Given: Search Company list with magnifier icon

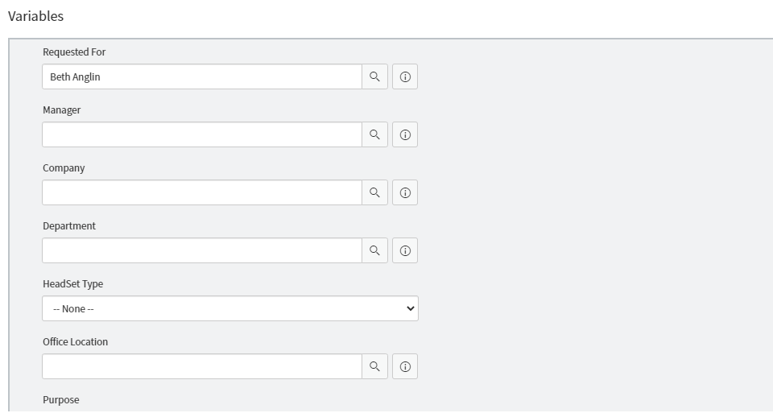Looking at the screenshot, I should [374, 192].
